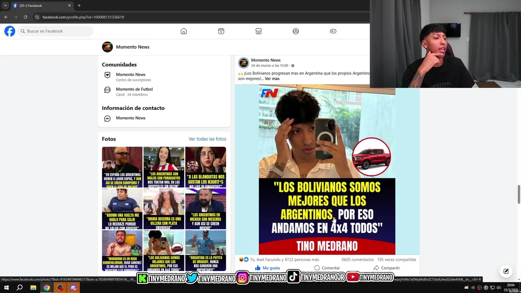Click the Buscar en Facebook search field
Screen dimensions: 521x293
(55, 31)
